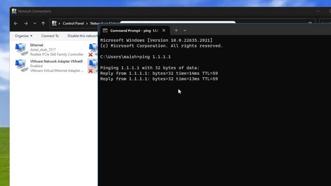331x186 pixels.
Task: Select the VMware Network Adapter VMnet8 icon
Action: pyautogui.click(x=22, y=66)
